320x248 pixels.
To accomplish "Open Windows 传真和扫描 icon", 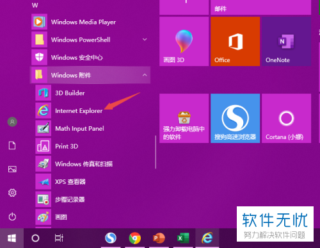I will pos(44,163).
